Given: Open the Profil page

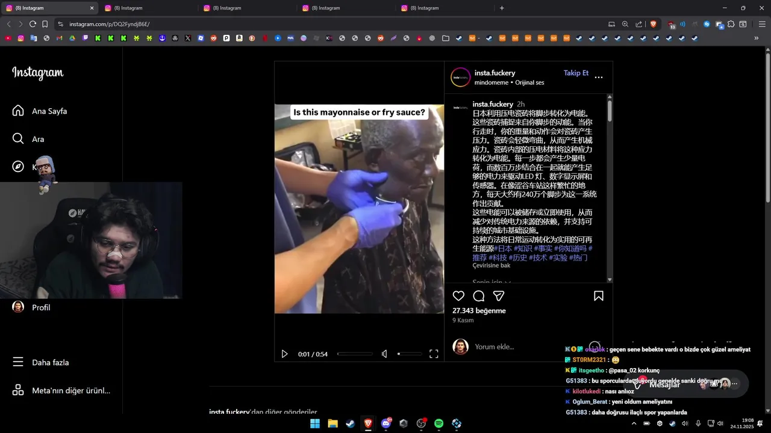Looking at the screenshot, I should pos(31,307).
